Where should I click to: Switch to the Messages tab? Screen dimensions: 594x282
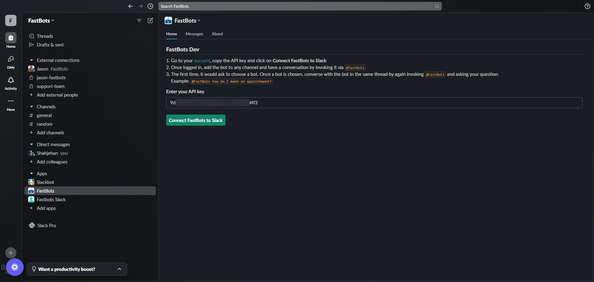(x=194, y=34)
